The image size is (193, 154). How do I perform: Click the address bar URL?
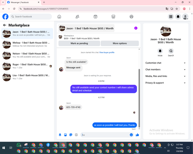point(46,9)
